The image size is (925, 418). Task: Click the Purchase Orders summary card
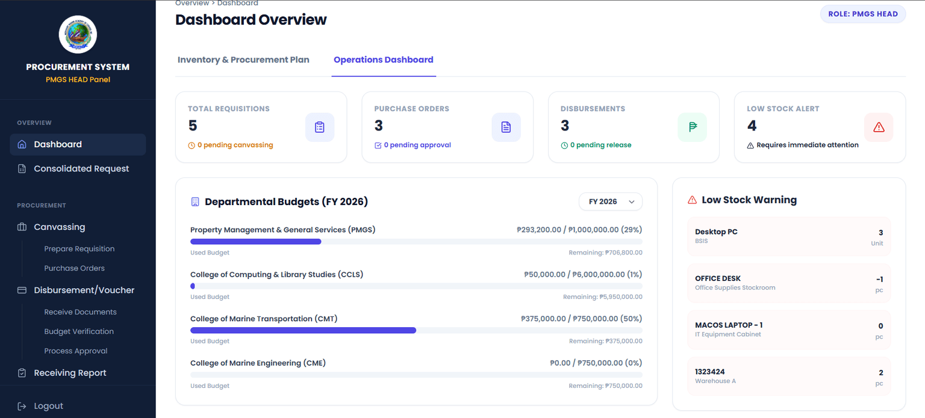click(447, 127)
